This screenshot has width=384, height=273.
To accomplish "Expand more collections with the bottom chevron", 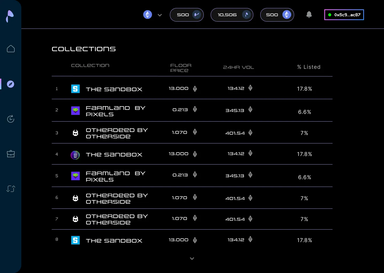I will click(x=192, y=258).
